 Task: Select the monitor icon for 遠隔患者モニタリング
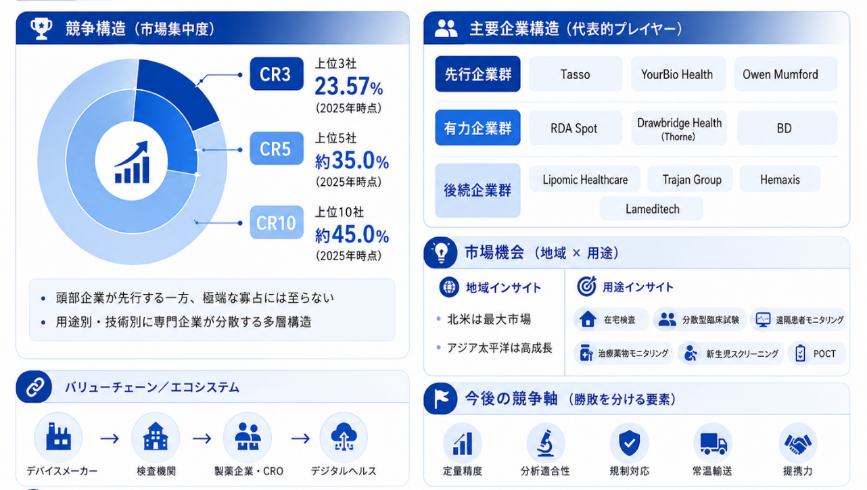(763, 320)
